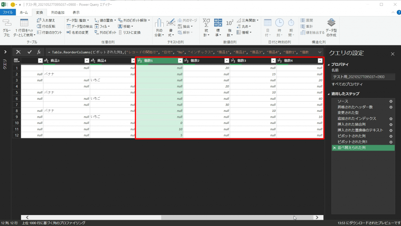Open filter dropdown on 商品4 column
The image size is (401, 226).
click(132, 61)
